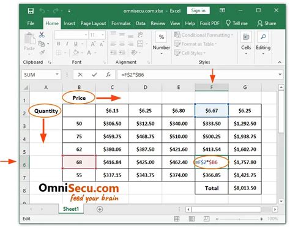Click the Cancel X formula button
This screenshot has height=228, width=290.
point(80,75)
